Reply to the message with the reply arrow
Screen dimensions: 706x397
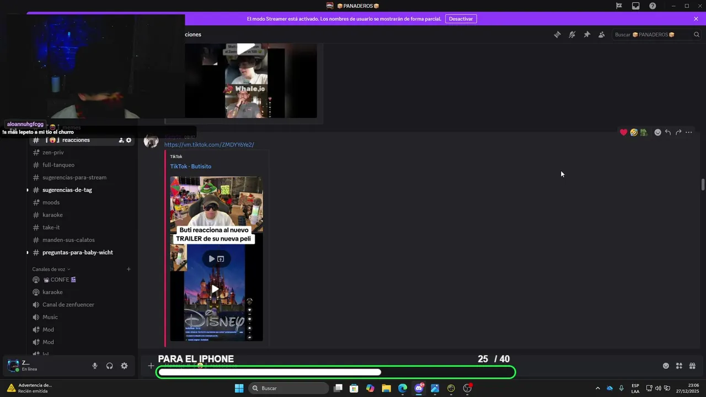coord(668,132)
